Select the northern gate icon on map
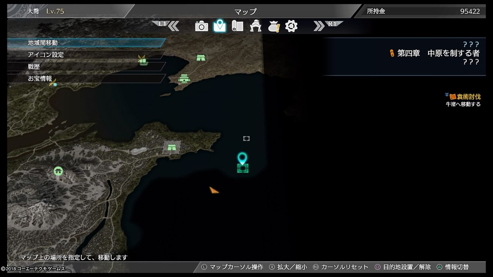 (x=201, y=58)
